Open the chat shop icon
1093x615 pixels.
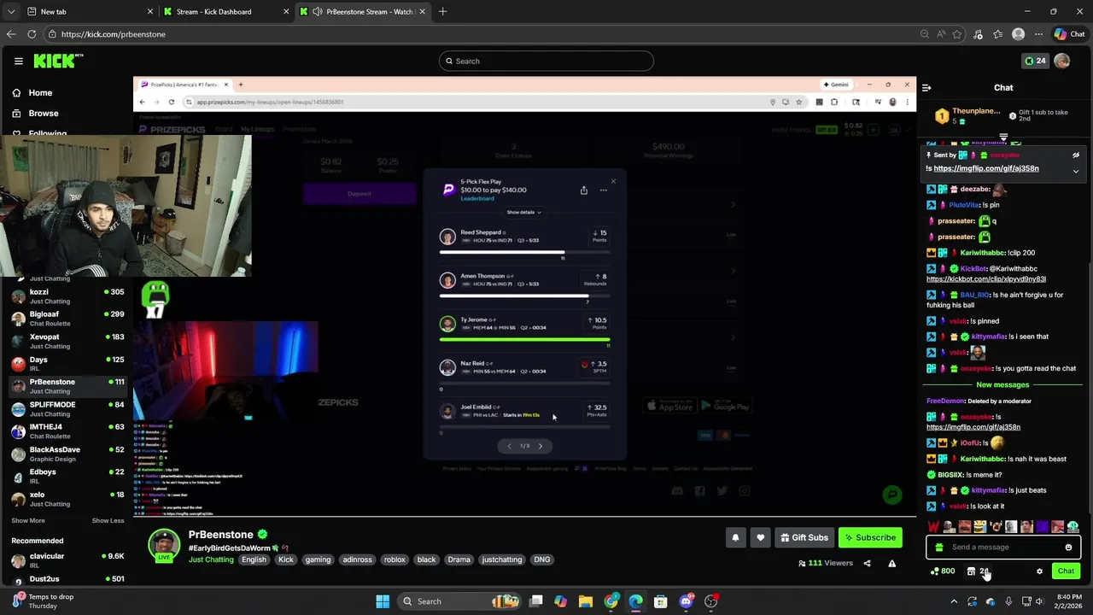coord(971,571)
